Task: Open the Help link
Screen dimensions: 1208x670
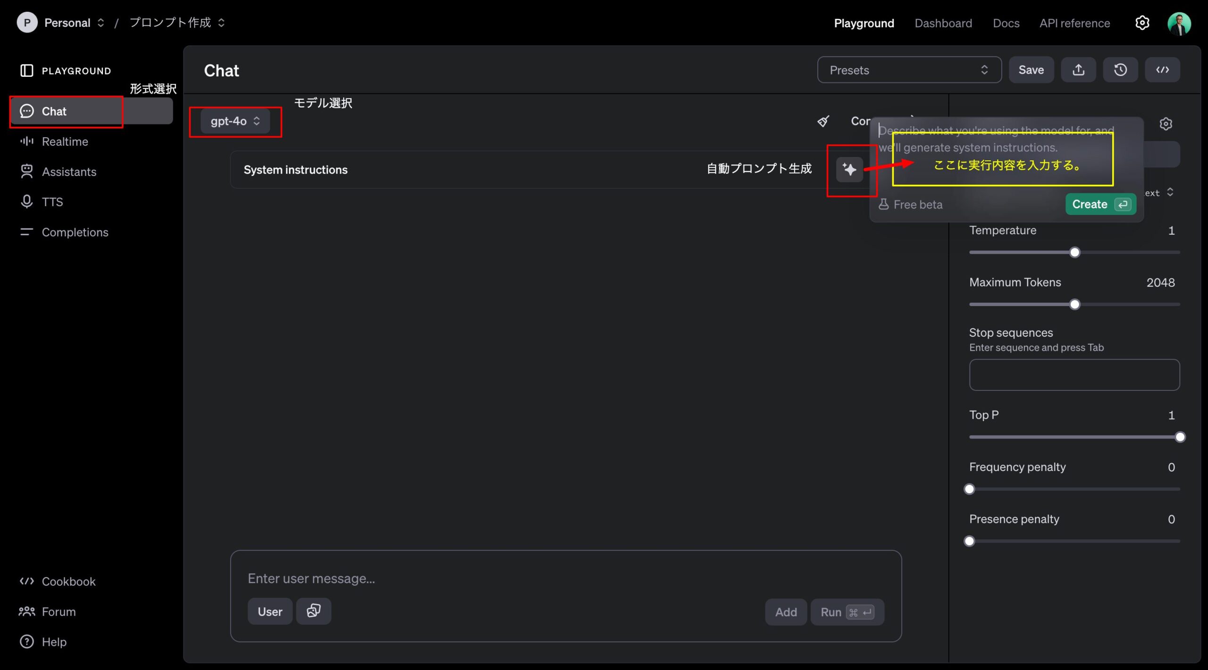Action: (54, 641)
